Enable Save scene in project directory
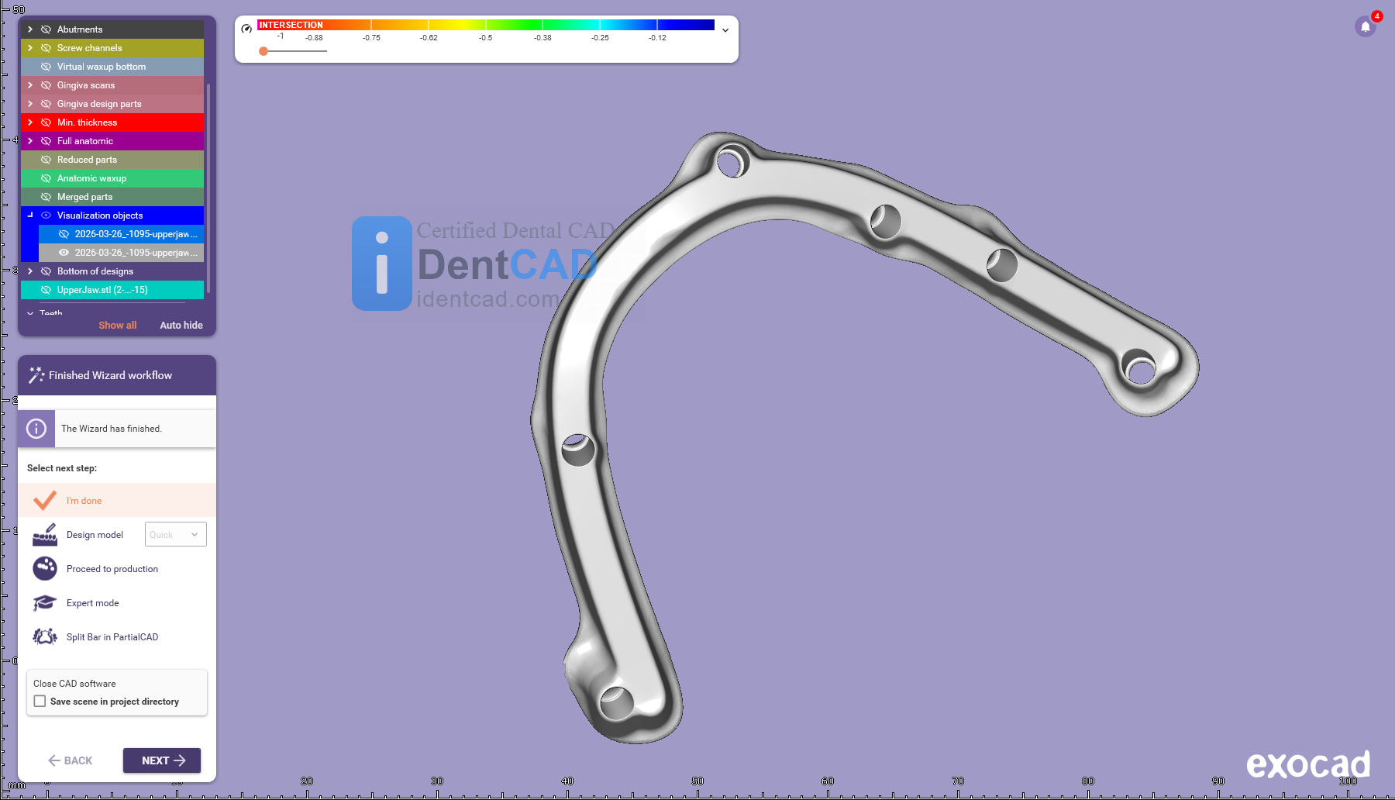Image resolution: width=1395 pixels, height=800 pixels. pyautogui.click(x=40, y=702)
